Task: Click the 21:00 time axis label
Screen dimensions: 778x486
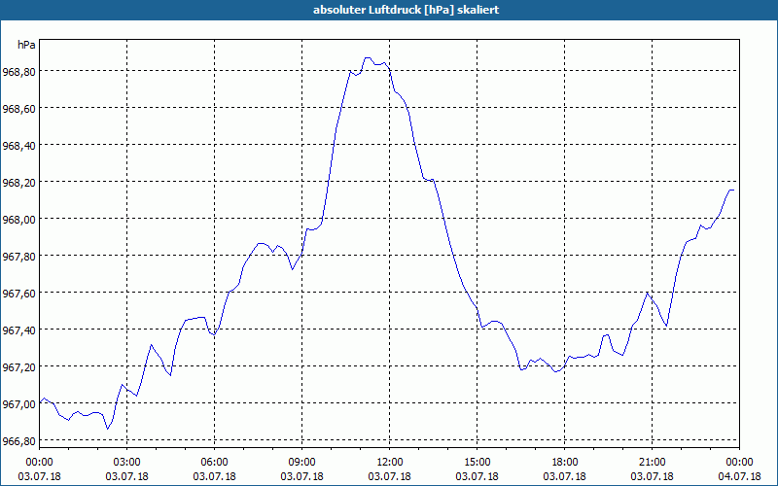Action: 652,463
